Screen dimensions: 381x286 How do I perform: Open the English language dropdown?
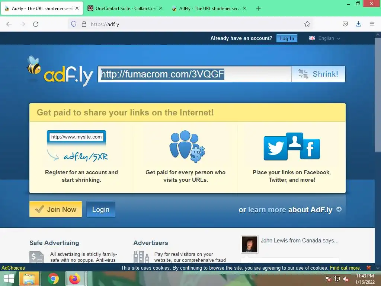324,38
